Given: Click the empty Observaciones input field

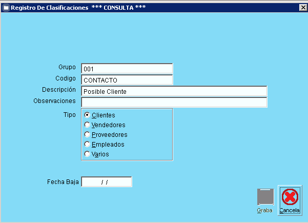Looking at the screenshot, I should (174, 103).
